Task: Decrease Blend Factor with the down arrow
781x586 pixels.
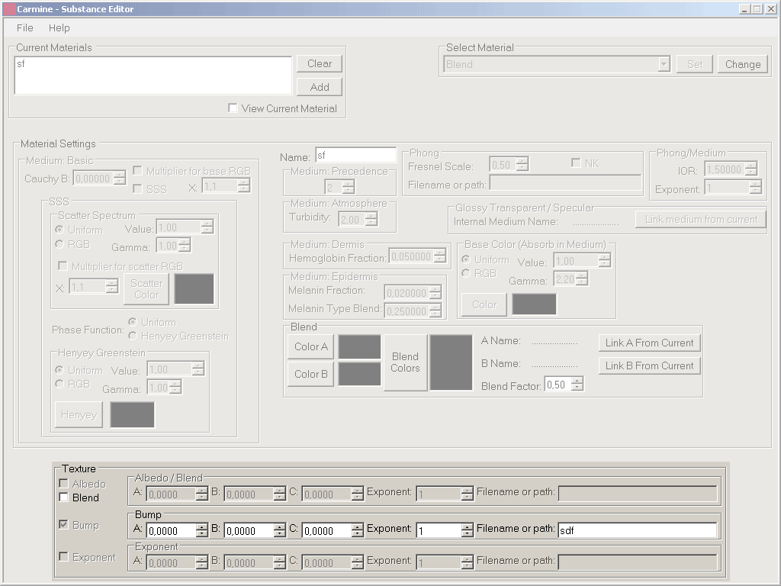Action: (577, 388)
